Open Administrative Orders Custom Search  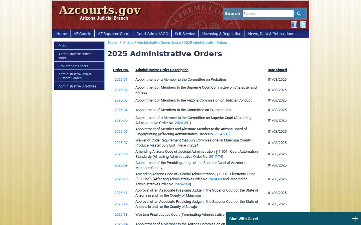[x=79, y=76]
